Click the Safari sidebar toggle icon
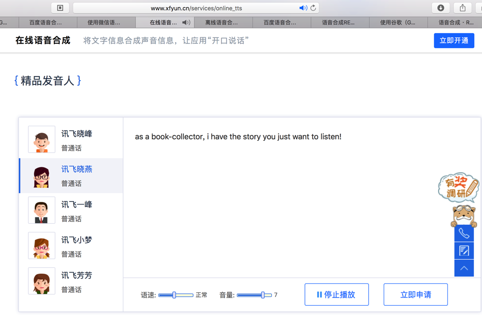 point(60,8)
